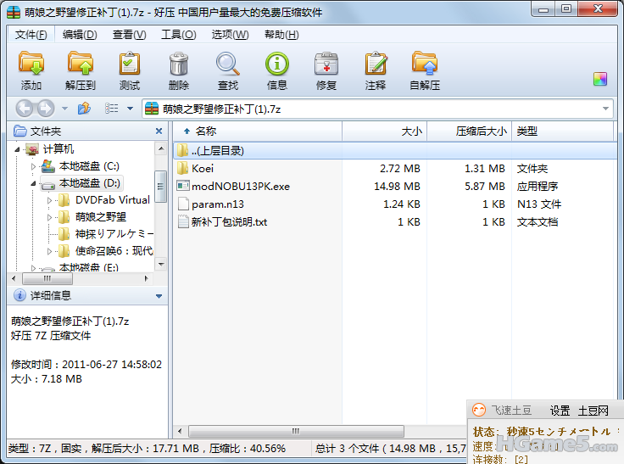Expand the 本地磁盘 (C:) tree node
Screen dimensions: 624x464
coord(33,166)
